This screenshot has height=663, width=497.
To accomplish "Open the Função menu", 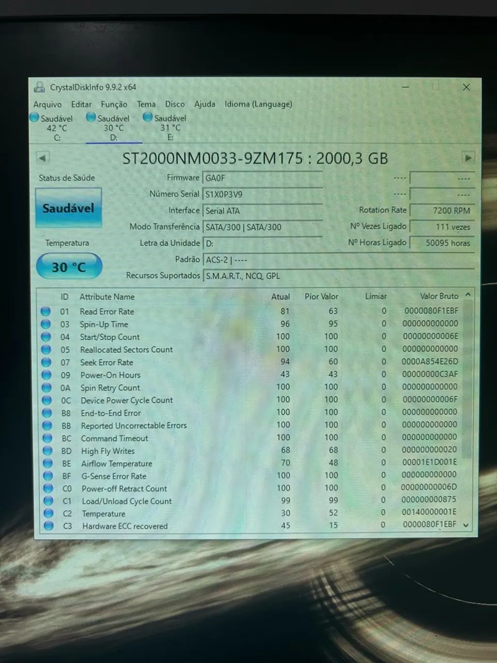I will 114,104.
